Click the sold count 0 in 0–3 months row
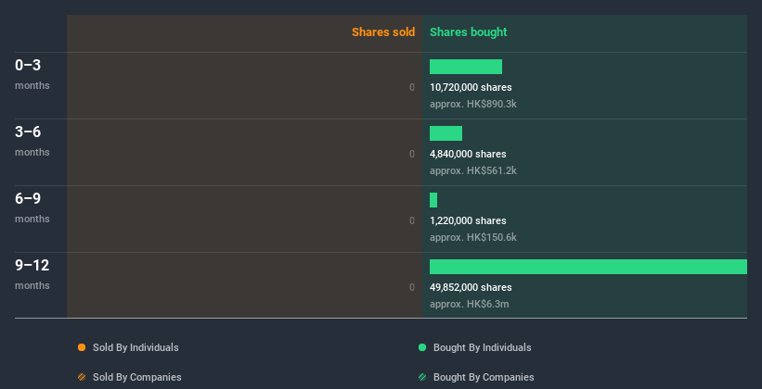 click(412, 87)
